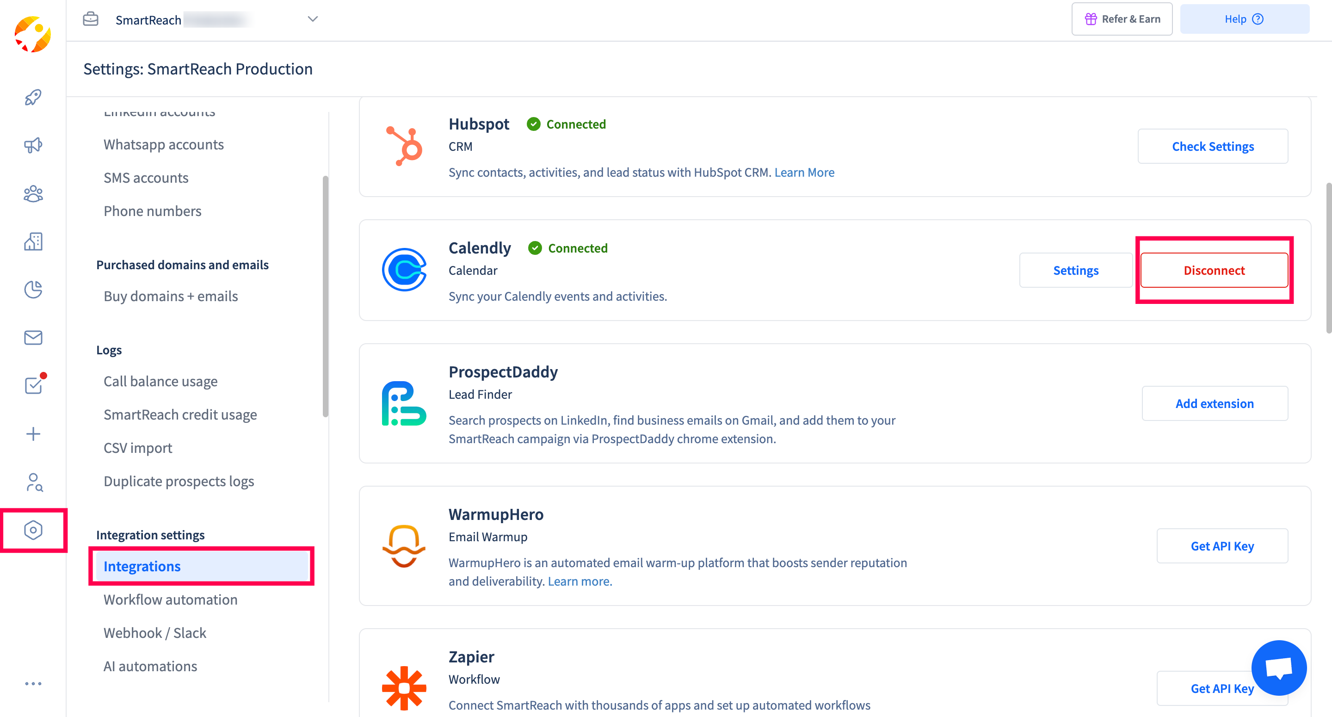
Task: Select Webhook / Slack menu item
Action: click(x=154, y=633)
